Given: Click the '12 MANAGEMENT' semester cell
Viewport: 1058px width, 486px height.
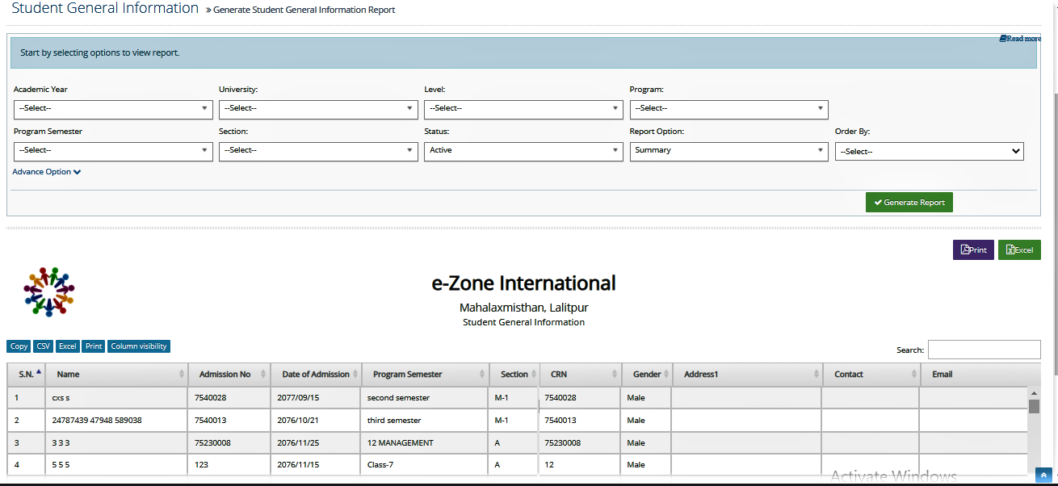Looking at the screenshot, I should [x=426, y=443].
